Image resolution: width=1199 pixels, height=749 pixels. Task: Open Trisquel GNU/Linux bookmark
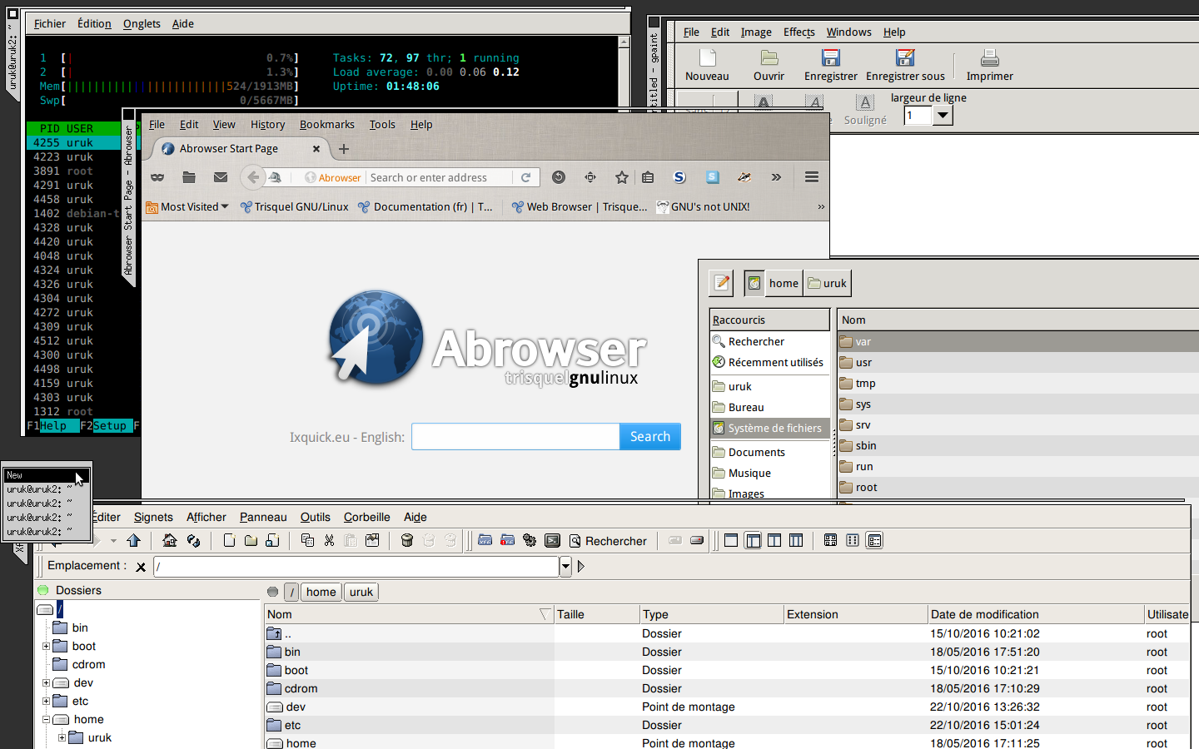295,207
